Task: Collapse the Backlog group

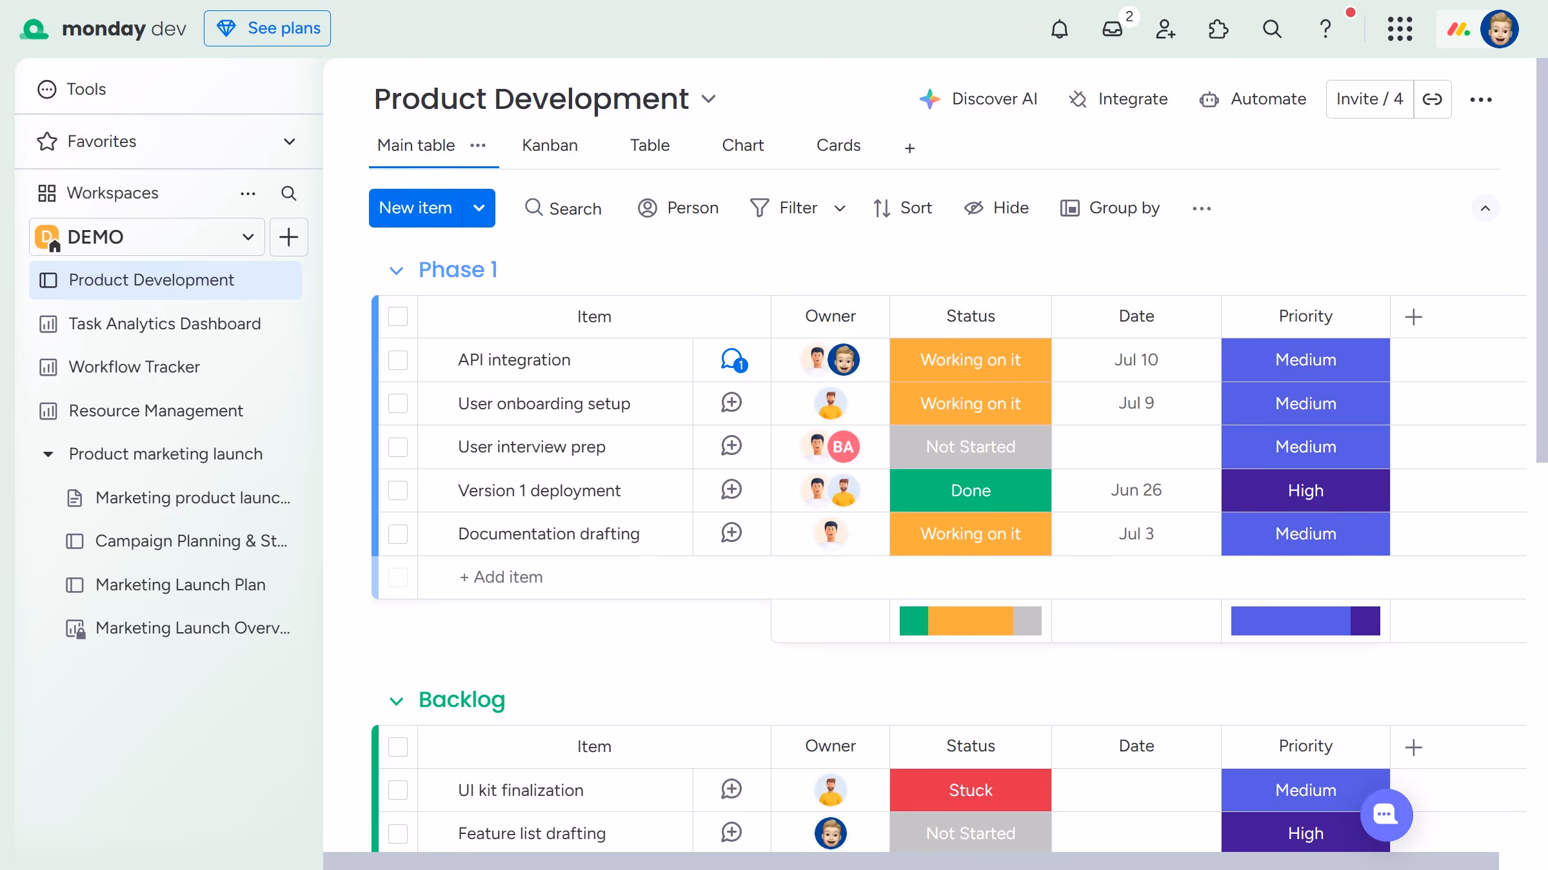Action: point(396,701)
